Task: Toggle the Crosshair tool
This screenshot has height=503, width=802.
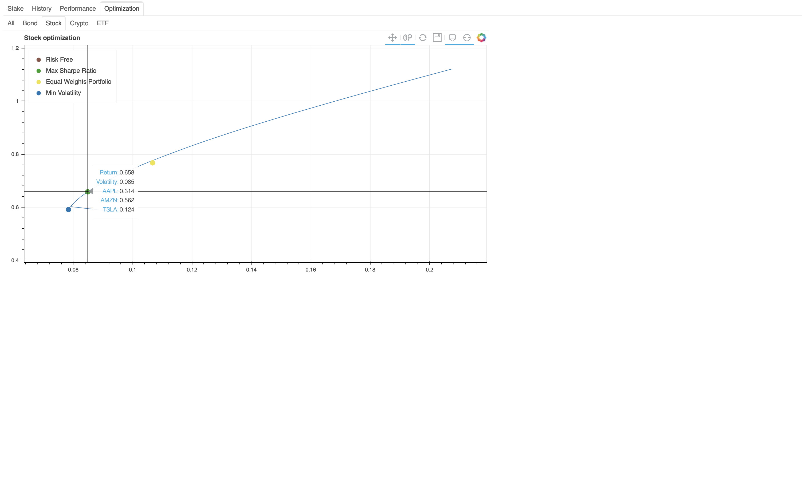Action: coord(467,38)
